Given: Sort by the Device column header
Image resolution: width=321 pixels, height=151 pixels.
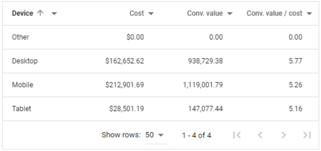Looking at the screenshot, I should (22, 13).
